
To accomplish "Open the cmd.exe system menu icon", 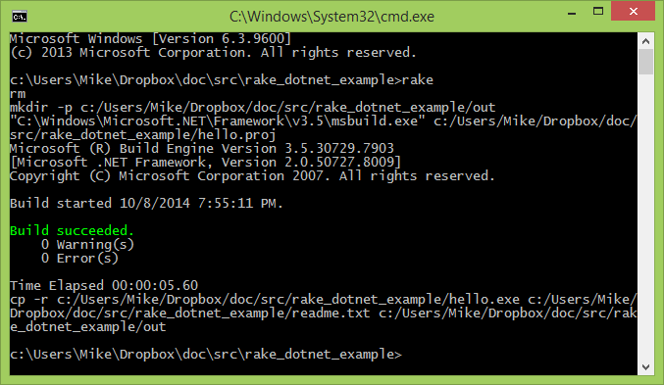I will click(x=20, y=17).
